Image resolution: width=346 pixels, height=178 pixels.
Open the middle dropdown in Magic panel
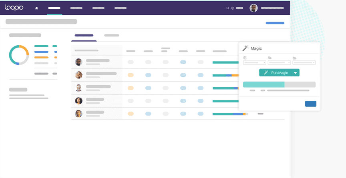(x=280, y=63)
